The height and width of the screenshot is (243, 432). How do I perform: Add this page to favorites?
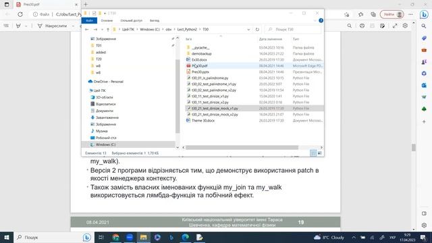(346, 14)
